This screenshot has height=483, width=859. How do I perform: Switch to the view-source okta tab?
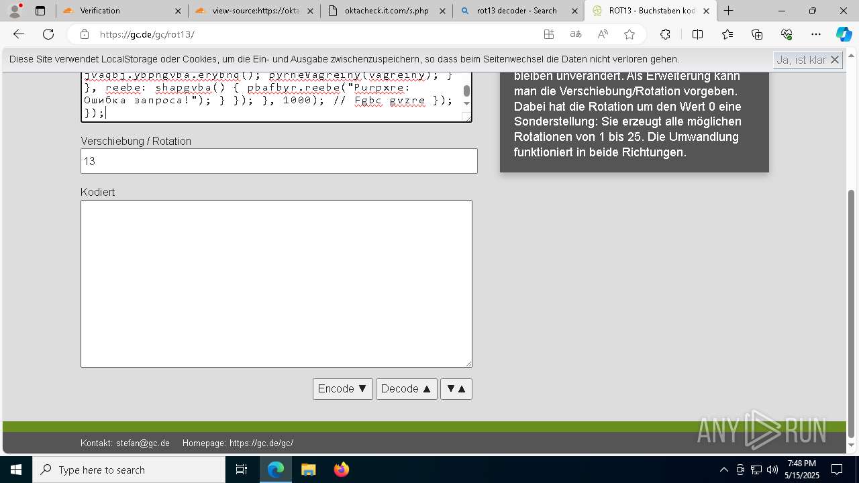[x=254, y=11]
